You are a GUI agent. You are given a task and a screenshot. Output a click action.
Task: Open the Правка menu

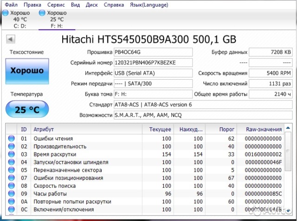(x=32, y=5)
